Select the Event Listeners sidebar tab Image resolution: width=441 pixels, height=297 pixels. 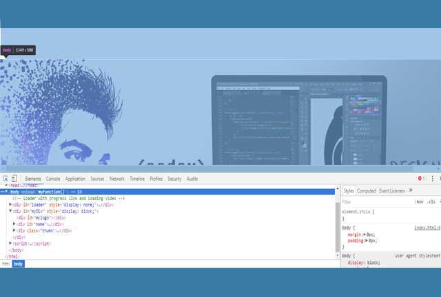pos(392,191)
